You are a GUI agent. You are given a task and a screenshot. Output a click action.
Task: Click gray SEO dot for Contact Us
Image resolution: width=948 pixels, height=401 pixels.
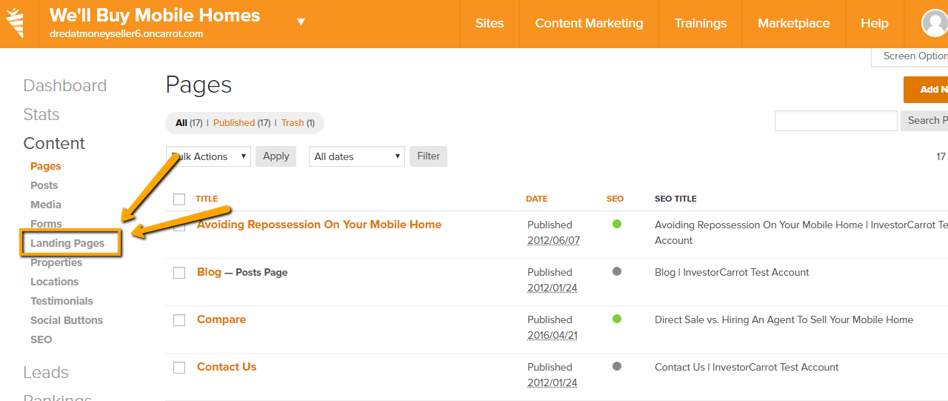click(617, 366)
